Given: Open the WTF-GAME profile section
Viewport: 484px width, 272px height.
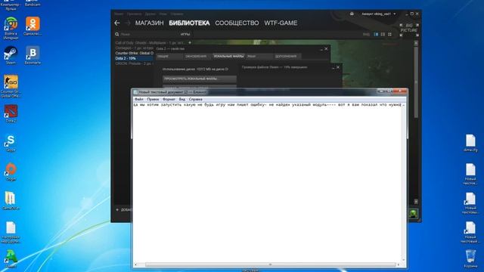Looking at the screenshot, I should click(x=281, y=23).
